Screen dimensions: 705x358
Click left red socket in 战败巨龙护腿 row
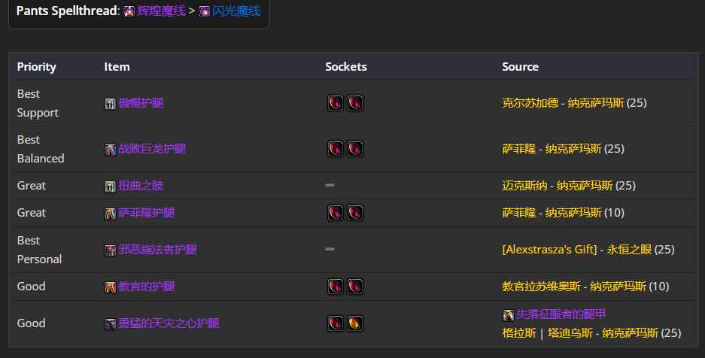coord(336,149)
